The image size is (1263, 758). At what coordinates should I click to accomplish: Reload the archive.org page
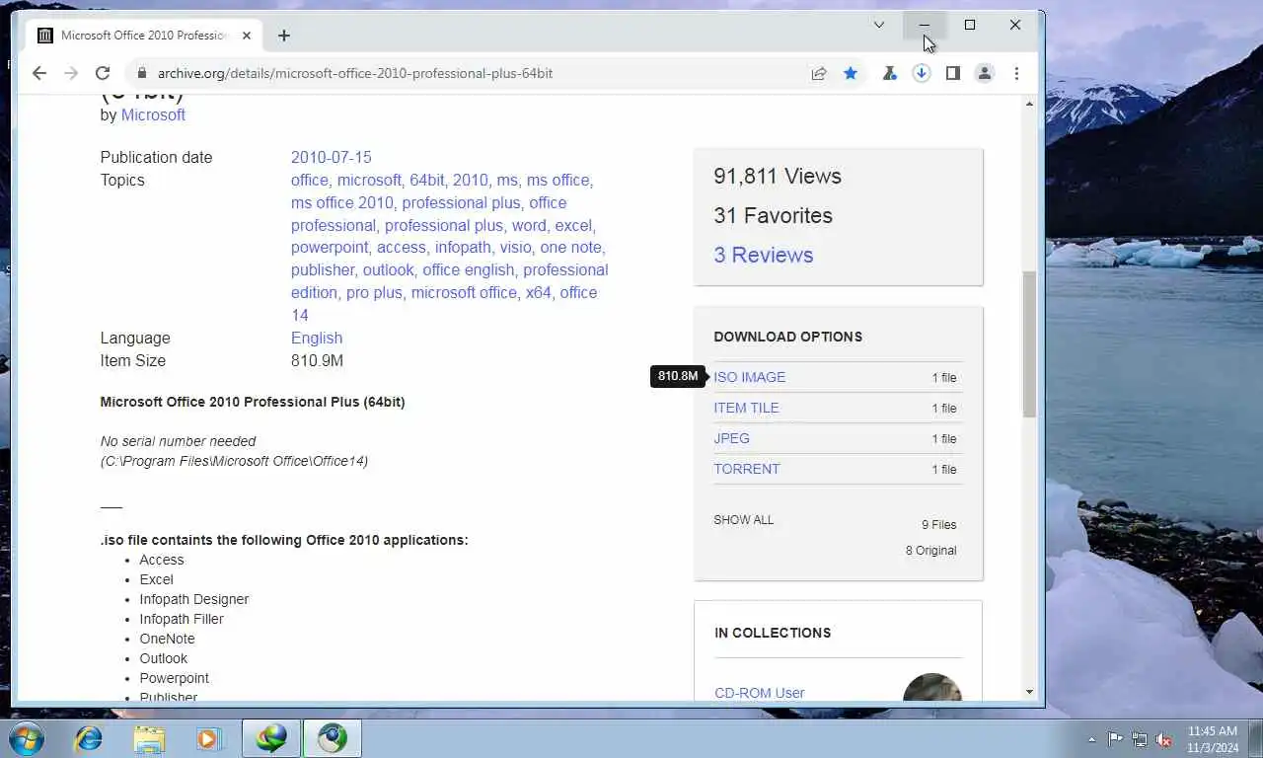click(102, 73)
